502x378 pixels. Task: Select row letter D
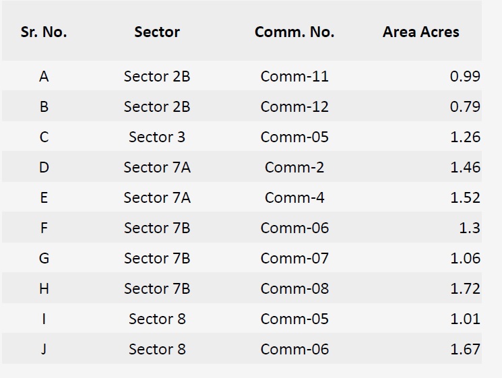[x=44, y=167]
